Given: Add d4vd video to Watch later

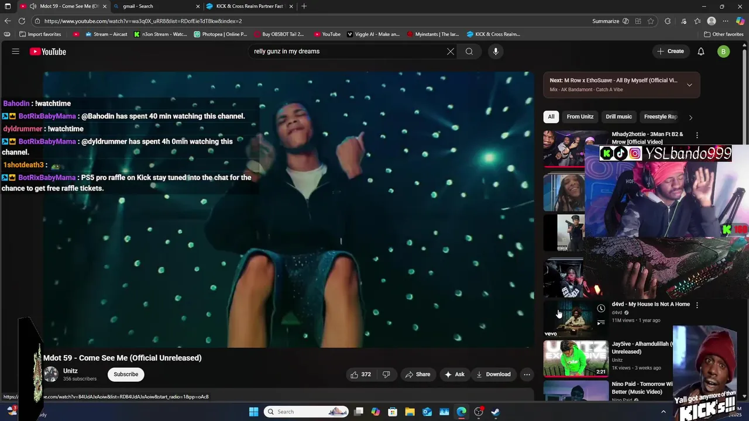Looking at the screenshot, I should click(601, 308).
